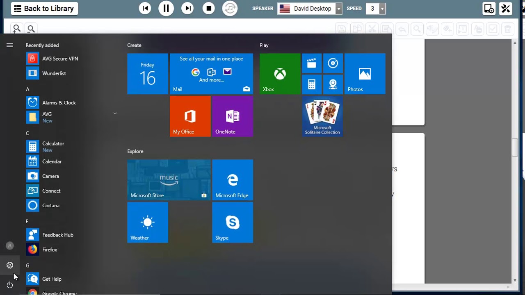The height and width of the screenshot is (295, 525).
Task: Skip to the next sentence
Action: click(x=187, y=8)
